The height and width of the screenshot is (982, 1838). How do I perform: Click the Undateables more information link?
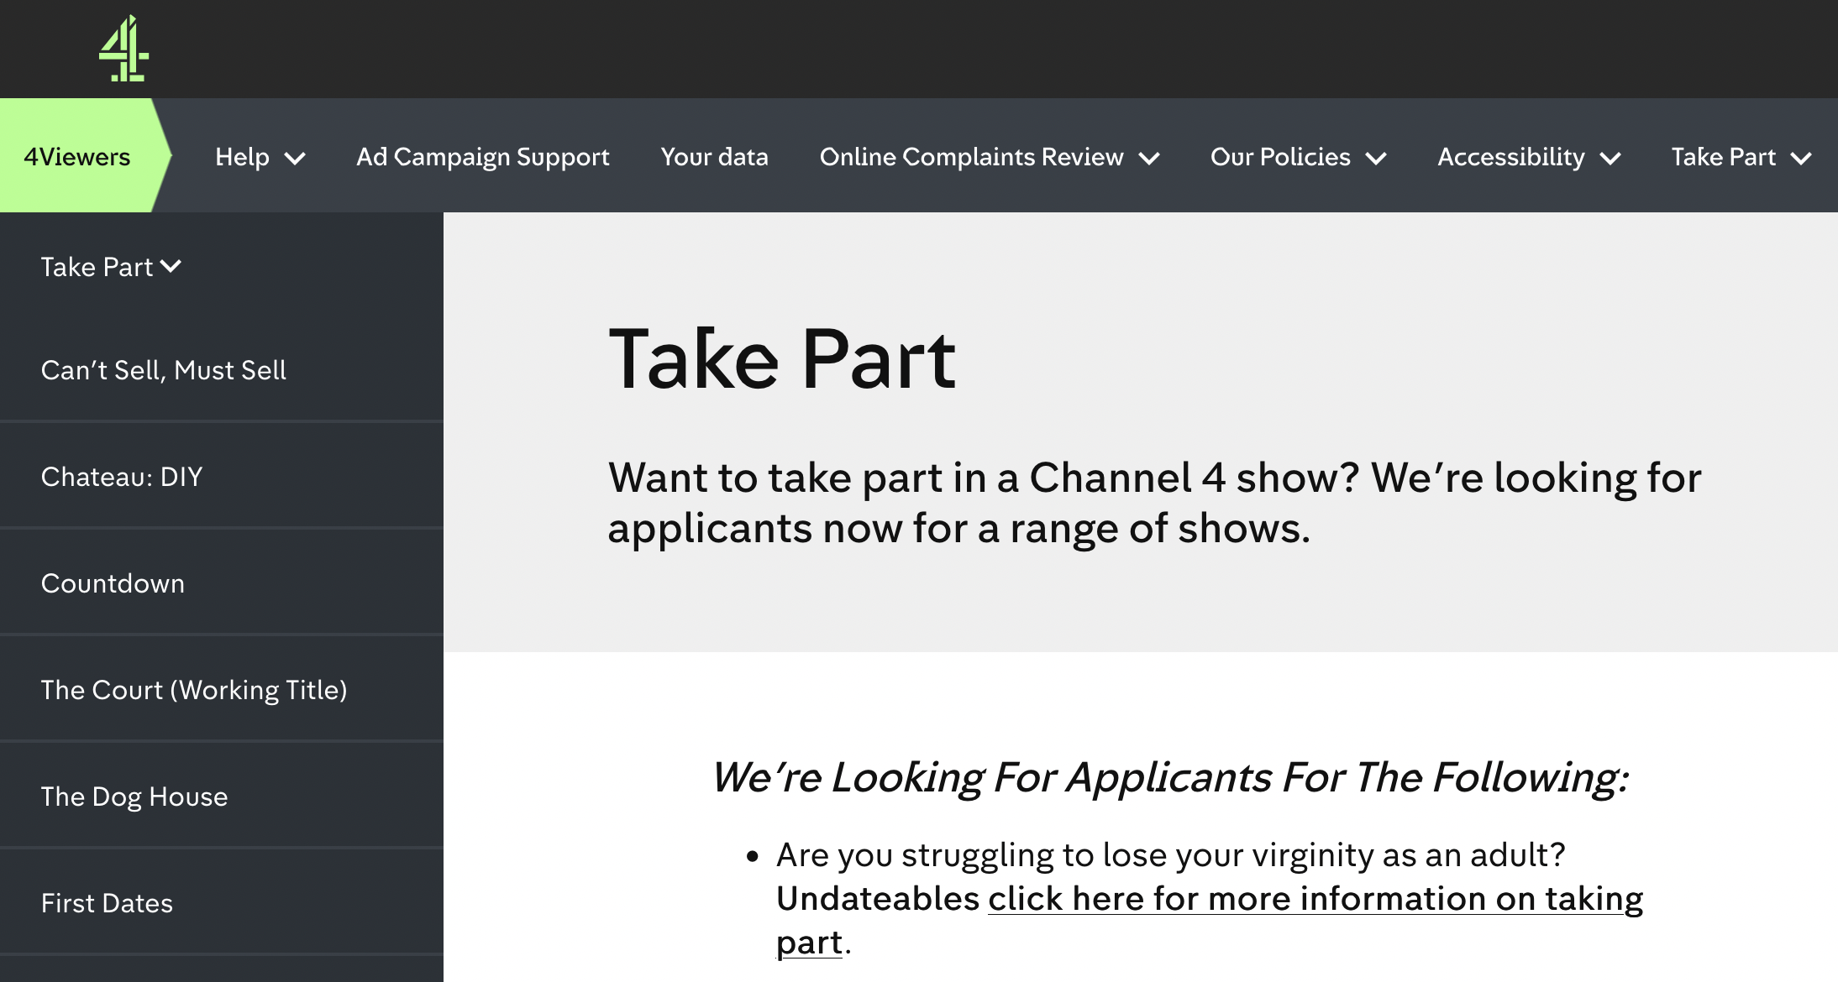click(x=1315, y=899)
